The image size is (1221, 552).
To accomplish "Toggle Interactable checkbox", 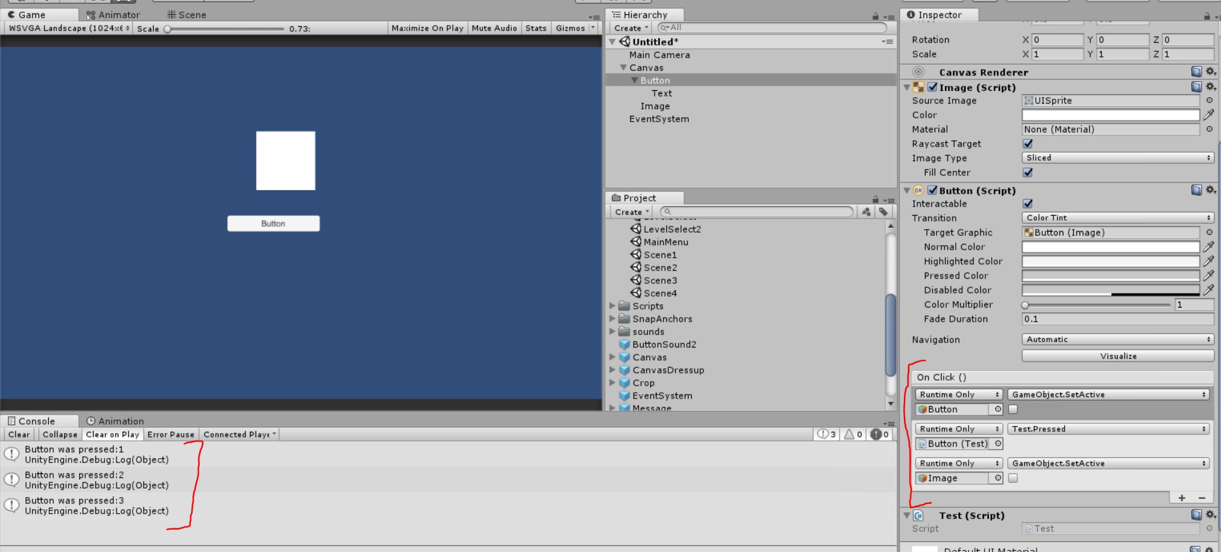I will point(1028,203).
